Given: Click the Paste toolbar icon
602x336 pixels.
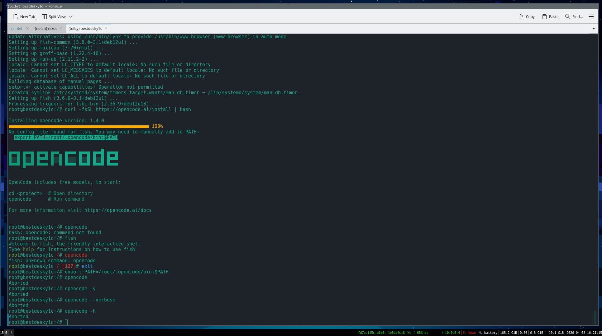Looking at the screenshot, I should coord(544,16).
